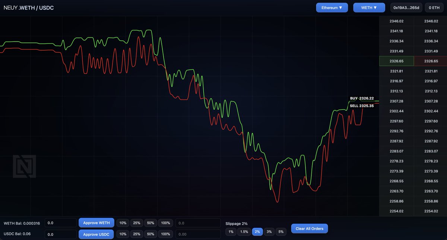Focus the WETH amount input field

[x=61, y=223]
